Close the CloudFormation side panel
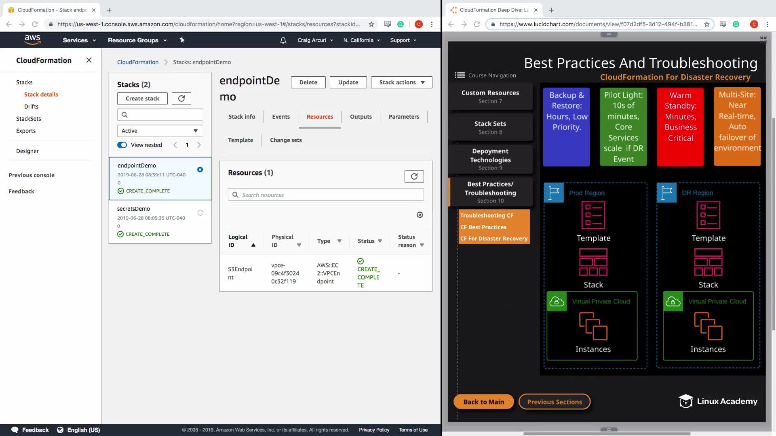776x436 pixels. pyautogui.click(x=89, y=60)
